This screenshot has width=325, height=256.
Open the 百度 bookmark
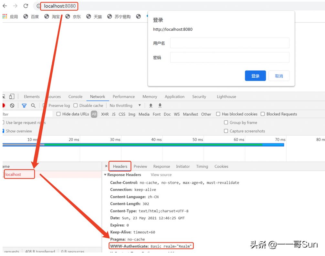(x=31, y=16)
